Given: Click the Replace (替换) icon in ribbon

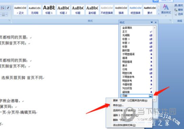Looking at the screenshot, I should pyautogui.click(x=179, y=10).
